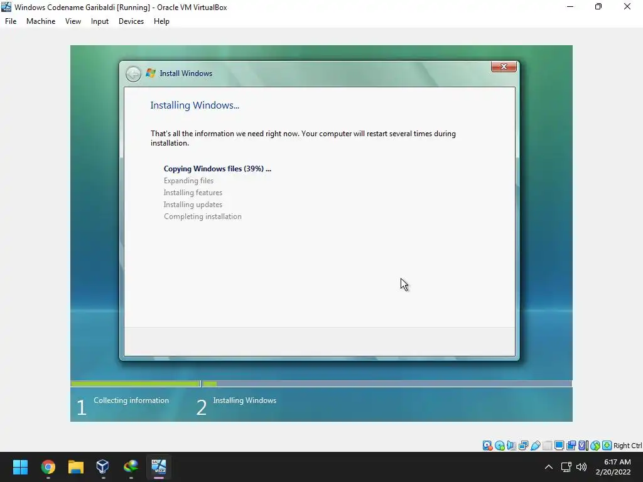Click the CPU virtualization indicator
The width and height of the screenshot is (643, 482).
583,446
